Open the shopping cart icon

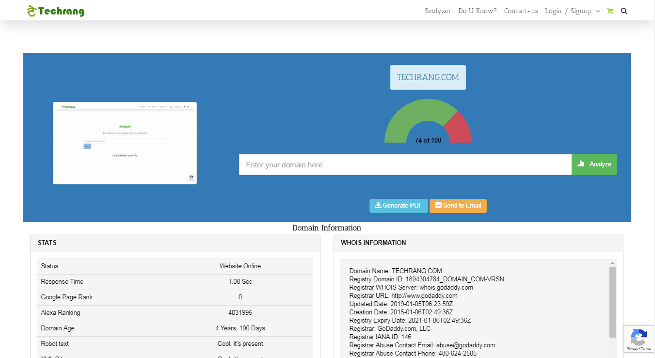610,11
